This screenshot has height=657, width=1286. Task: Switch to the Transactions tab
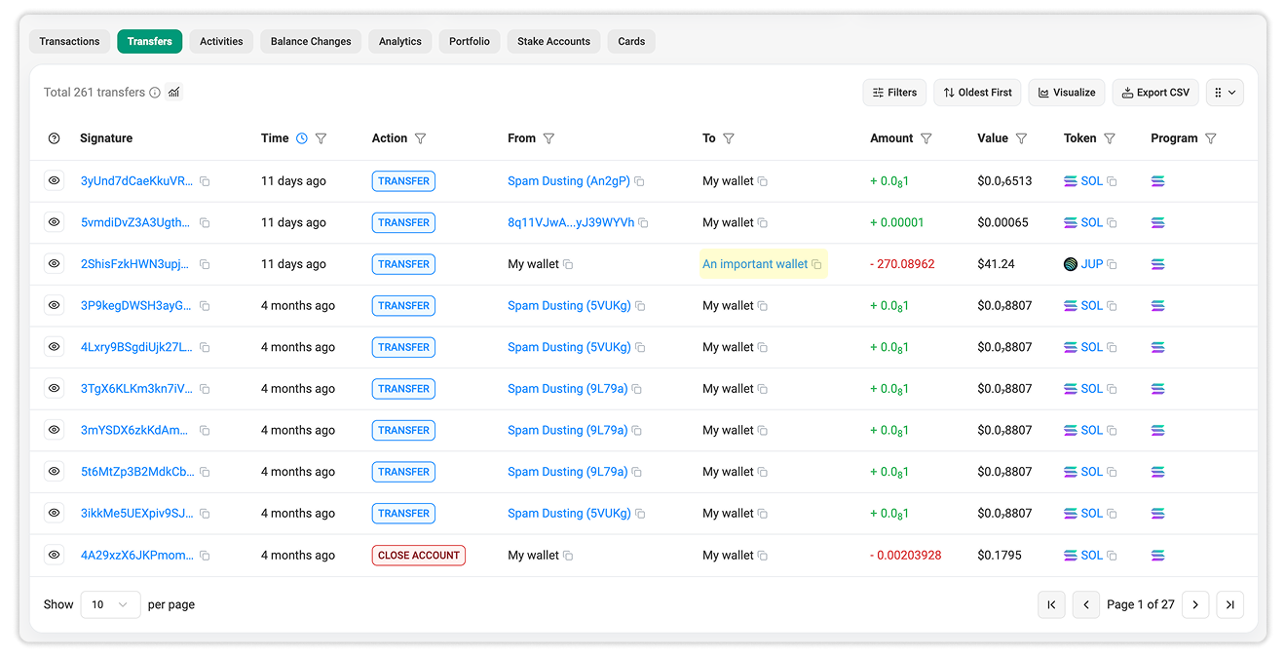[69, 41]
